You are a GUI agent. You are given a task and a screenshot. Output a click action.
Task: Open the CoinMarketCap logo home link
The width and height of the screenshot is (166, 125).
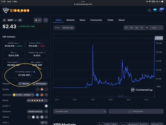[x=6, y=10]
